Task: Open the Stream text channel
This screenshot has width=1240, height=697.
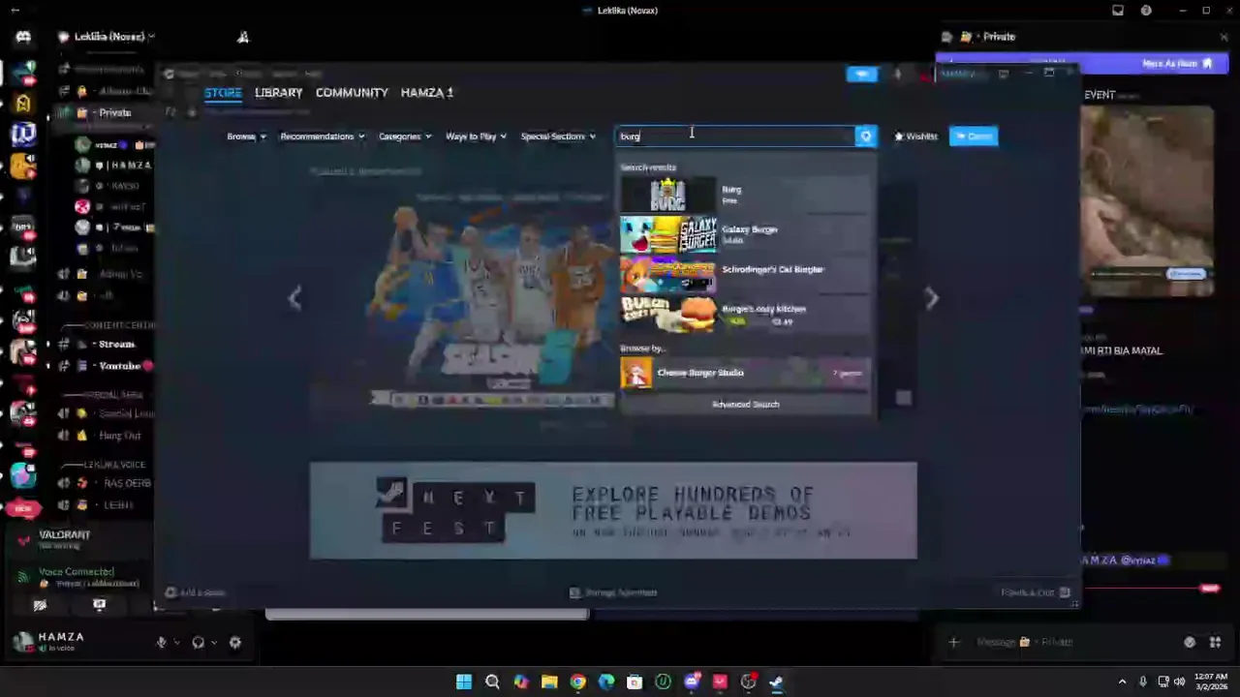Action: (x=106, y=345)
